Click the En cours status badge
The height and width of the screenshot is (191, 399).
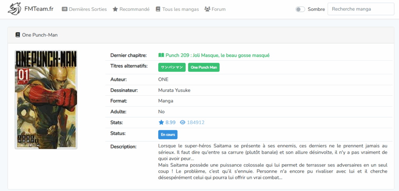tap(168, 135)
